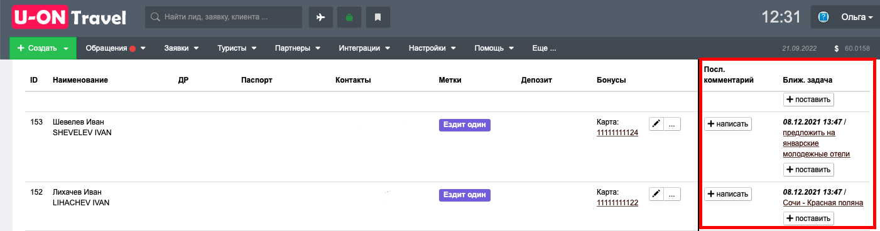This screenshot has height=231, width=880.
Task: Click the Паспорт column header
Action: (x=257, y=80)
